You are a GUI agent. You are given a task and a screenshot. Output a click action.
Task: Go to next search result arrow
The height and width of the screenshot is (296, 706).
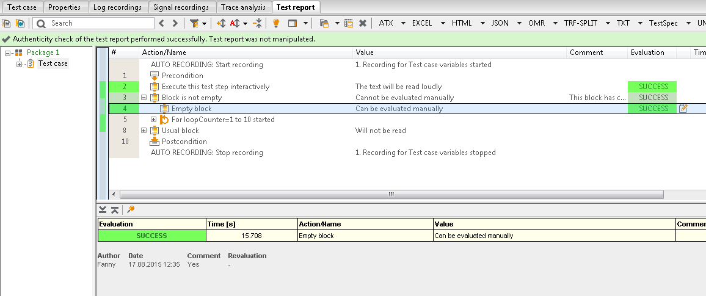click(175, 23)
